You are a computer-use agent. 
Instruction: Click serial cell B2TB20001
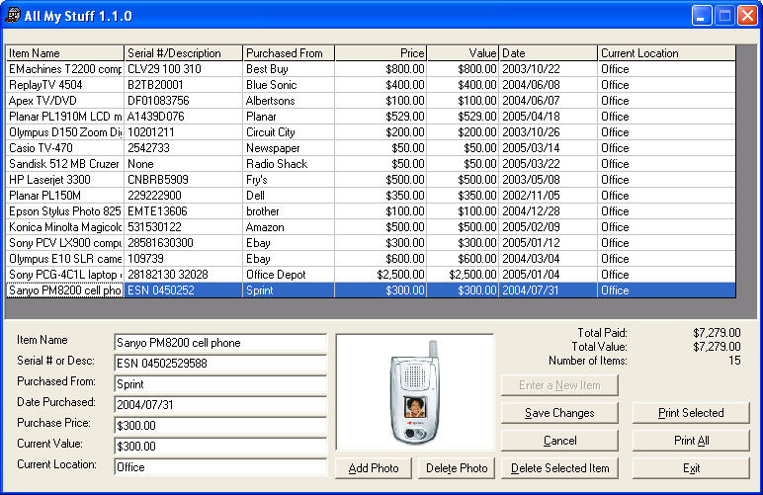tap(184, 85)
